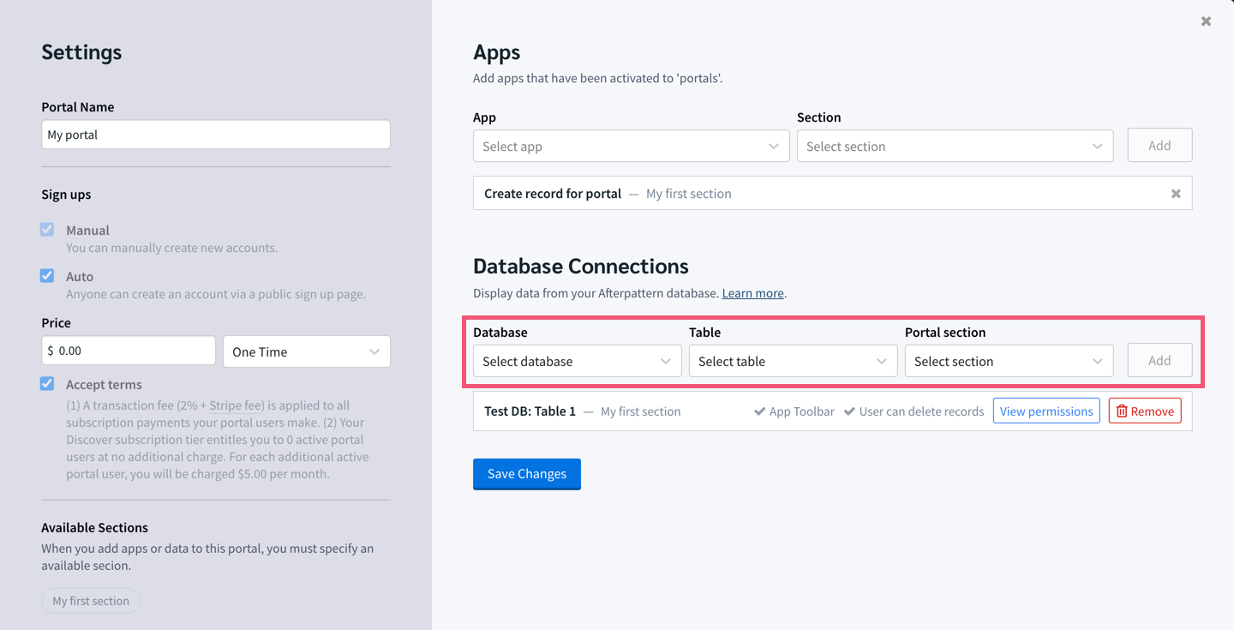The width and height of the screenshot is (1234, 630).
Task: Expand the Select database dropdown
Action: point(577,362)
